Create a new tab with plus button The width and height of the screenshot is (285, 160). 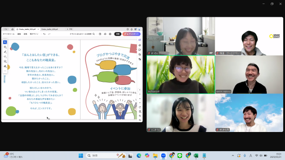tap(67, 29)
